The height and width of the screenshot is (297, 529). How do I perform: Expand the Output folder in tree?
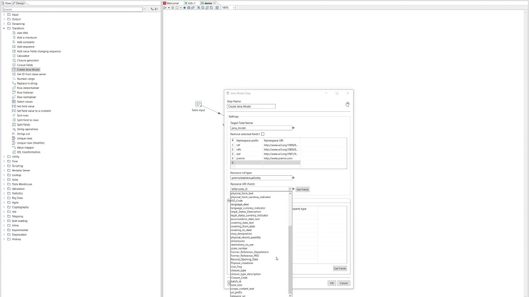tap(4, 19)
